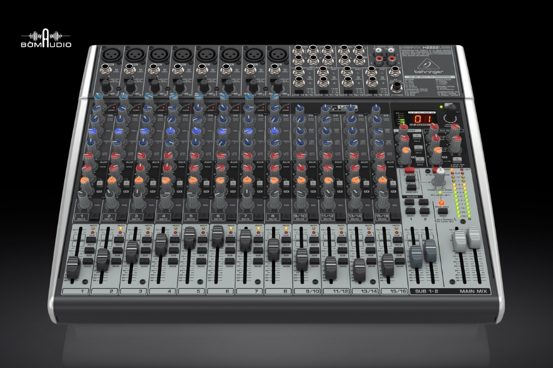Click the channel 6 fader cap

(218, 236)
